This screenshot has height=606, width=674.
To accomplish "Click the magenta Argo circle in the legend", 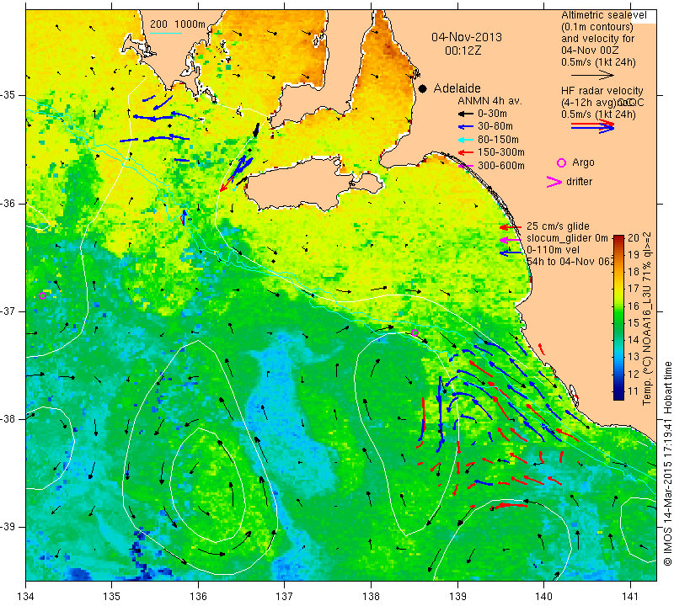I will point(561,162).
